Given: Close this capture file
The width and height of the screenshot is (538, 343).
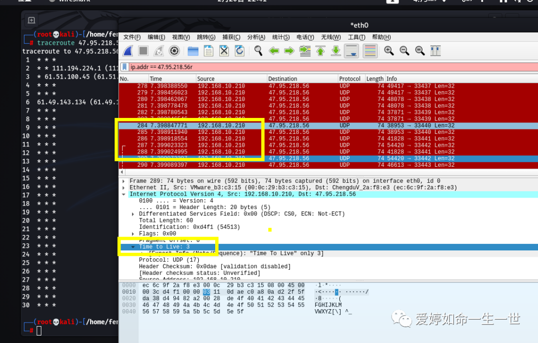Looking at the screenshot, I should 224,51.
